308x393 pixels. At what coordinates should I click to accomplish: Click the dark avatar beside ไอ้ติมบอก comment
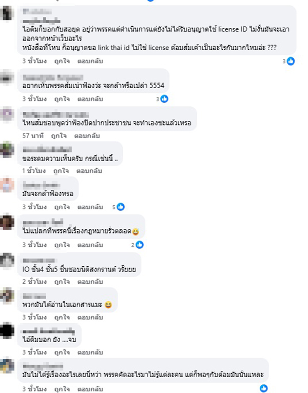7,330
